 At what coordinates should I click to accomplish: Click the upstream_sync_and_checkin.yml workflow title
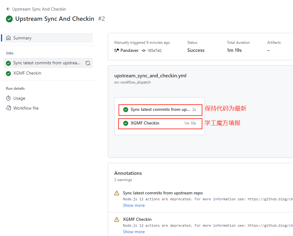coord(150,75)
